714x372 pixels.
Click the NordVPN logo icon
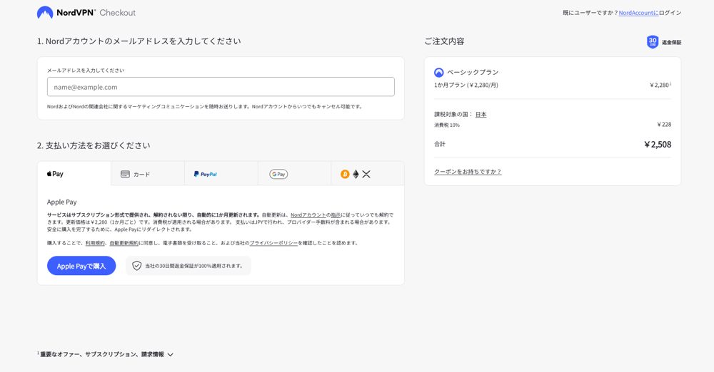(x=44, y=13)
